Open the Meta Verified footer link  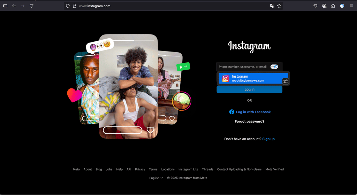click(275, 169)
